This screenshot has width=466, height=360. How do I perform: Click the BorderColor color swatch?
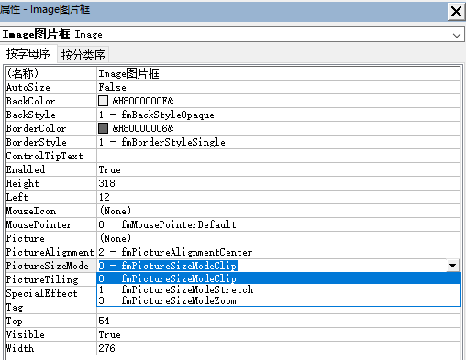point(103,128)
